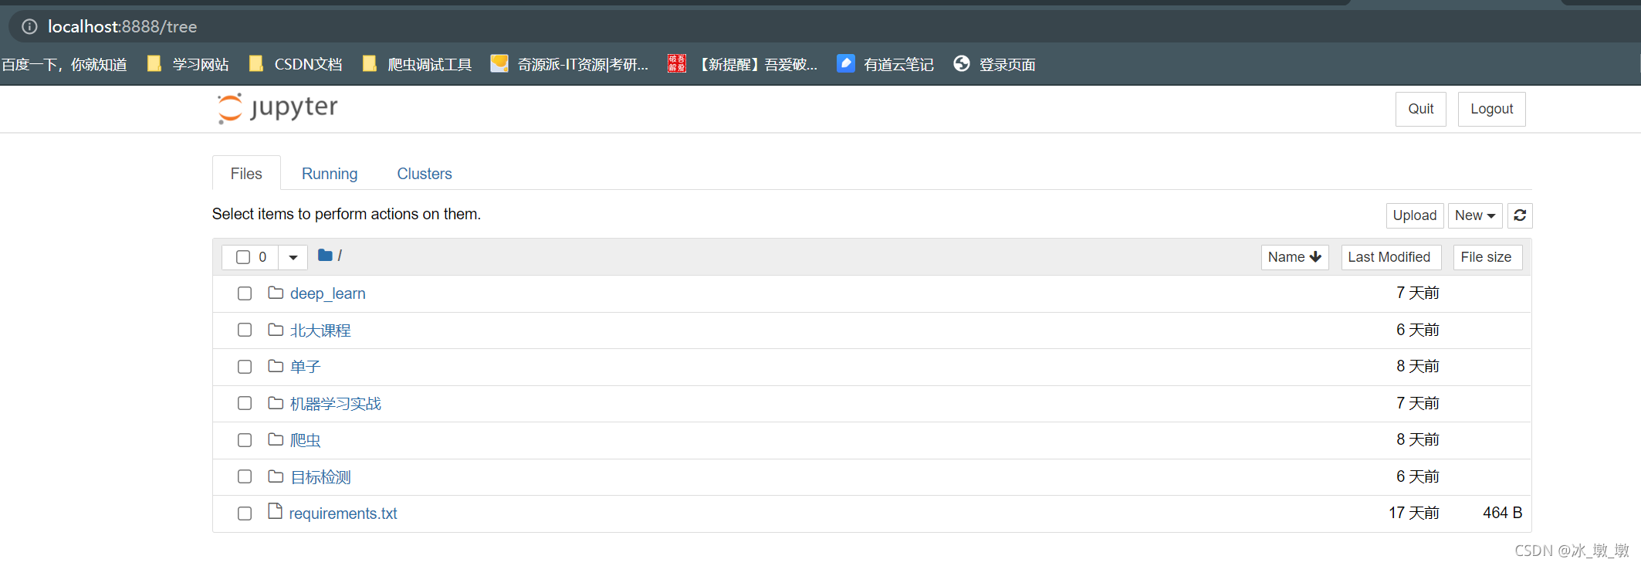Viewport: 1641px width, 566px height.
Task: Sort by File size
Action: pyautogui.click(x=1487, y=257)
